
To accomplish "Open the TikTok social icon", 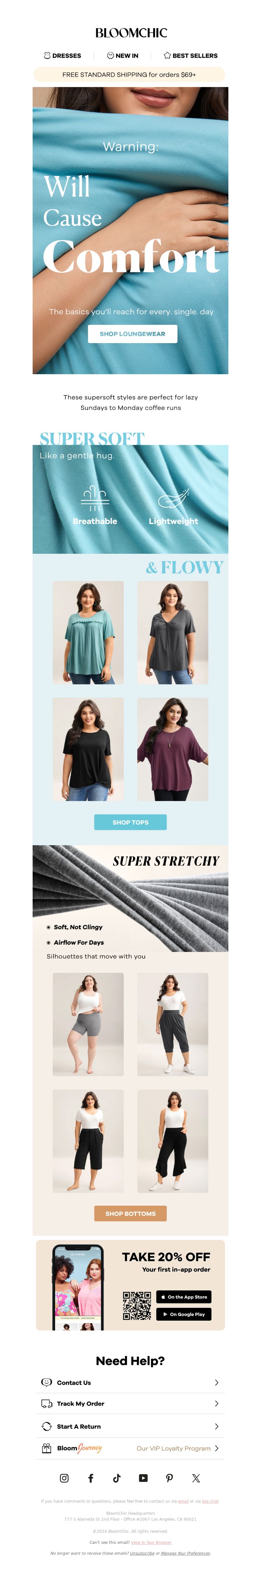I will tap(117, 1477).
